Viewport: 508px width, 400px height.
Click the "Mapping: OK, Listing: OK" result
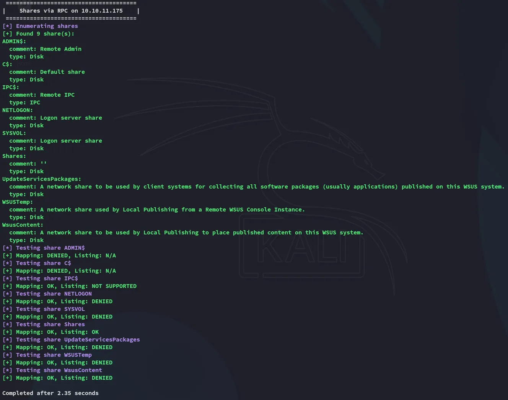57,332
